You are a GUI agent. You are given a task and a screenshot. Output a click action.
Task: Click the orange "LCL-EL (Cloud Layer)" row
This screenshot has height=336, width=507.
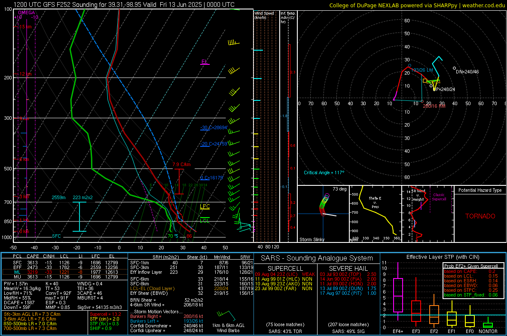[192, 288]
